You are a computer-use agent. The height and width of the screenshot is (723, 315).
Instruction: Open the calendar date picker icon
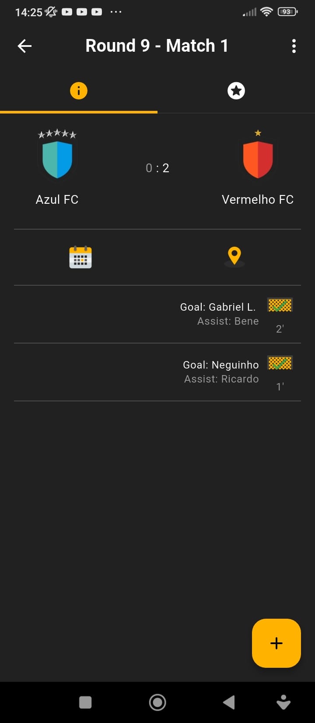click(x=80, y=257)
